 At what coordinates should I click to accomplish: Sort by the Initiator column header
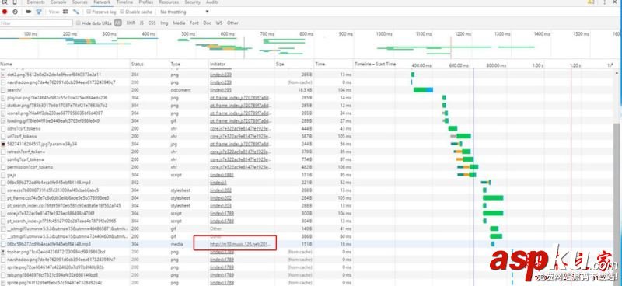(x=242, y=64)
